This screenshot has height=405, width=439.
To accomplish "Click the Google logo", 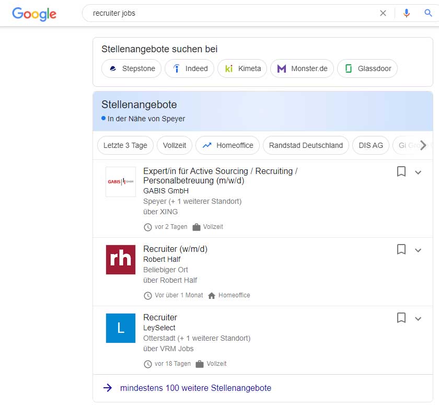I will click(34, 14).
